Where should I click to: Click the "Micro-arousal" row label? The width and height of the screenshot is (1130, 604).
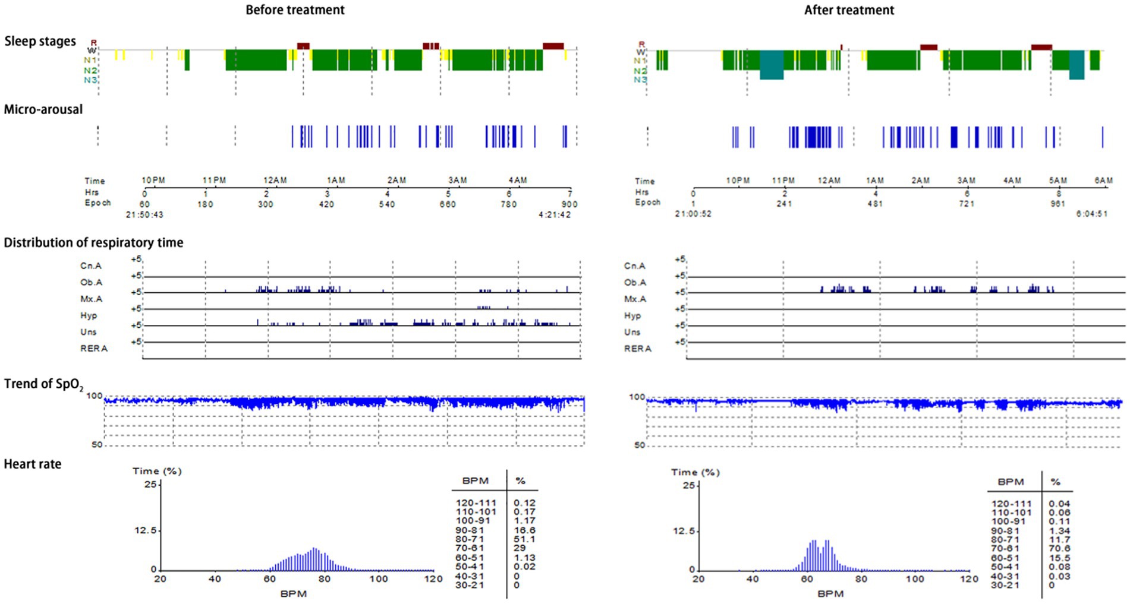pos(43,109)
